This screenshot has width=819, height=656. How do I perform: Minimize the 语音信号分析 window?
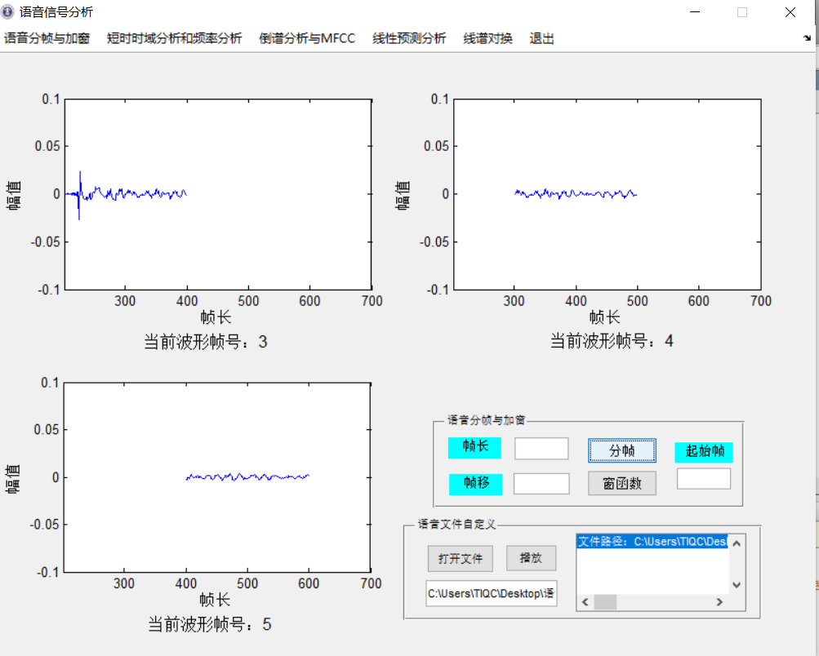click(x=695, y=12)
